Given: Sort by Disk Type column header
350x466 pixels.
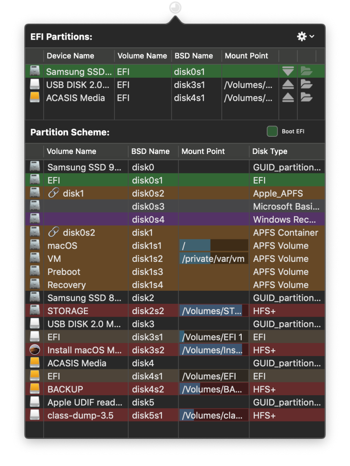Looking at the screenshot, I should [x=270, y=151].
